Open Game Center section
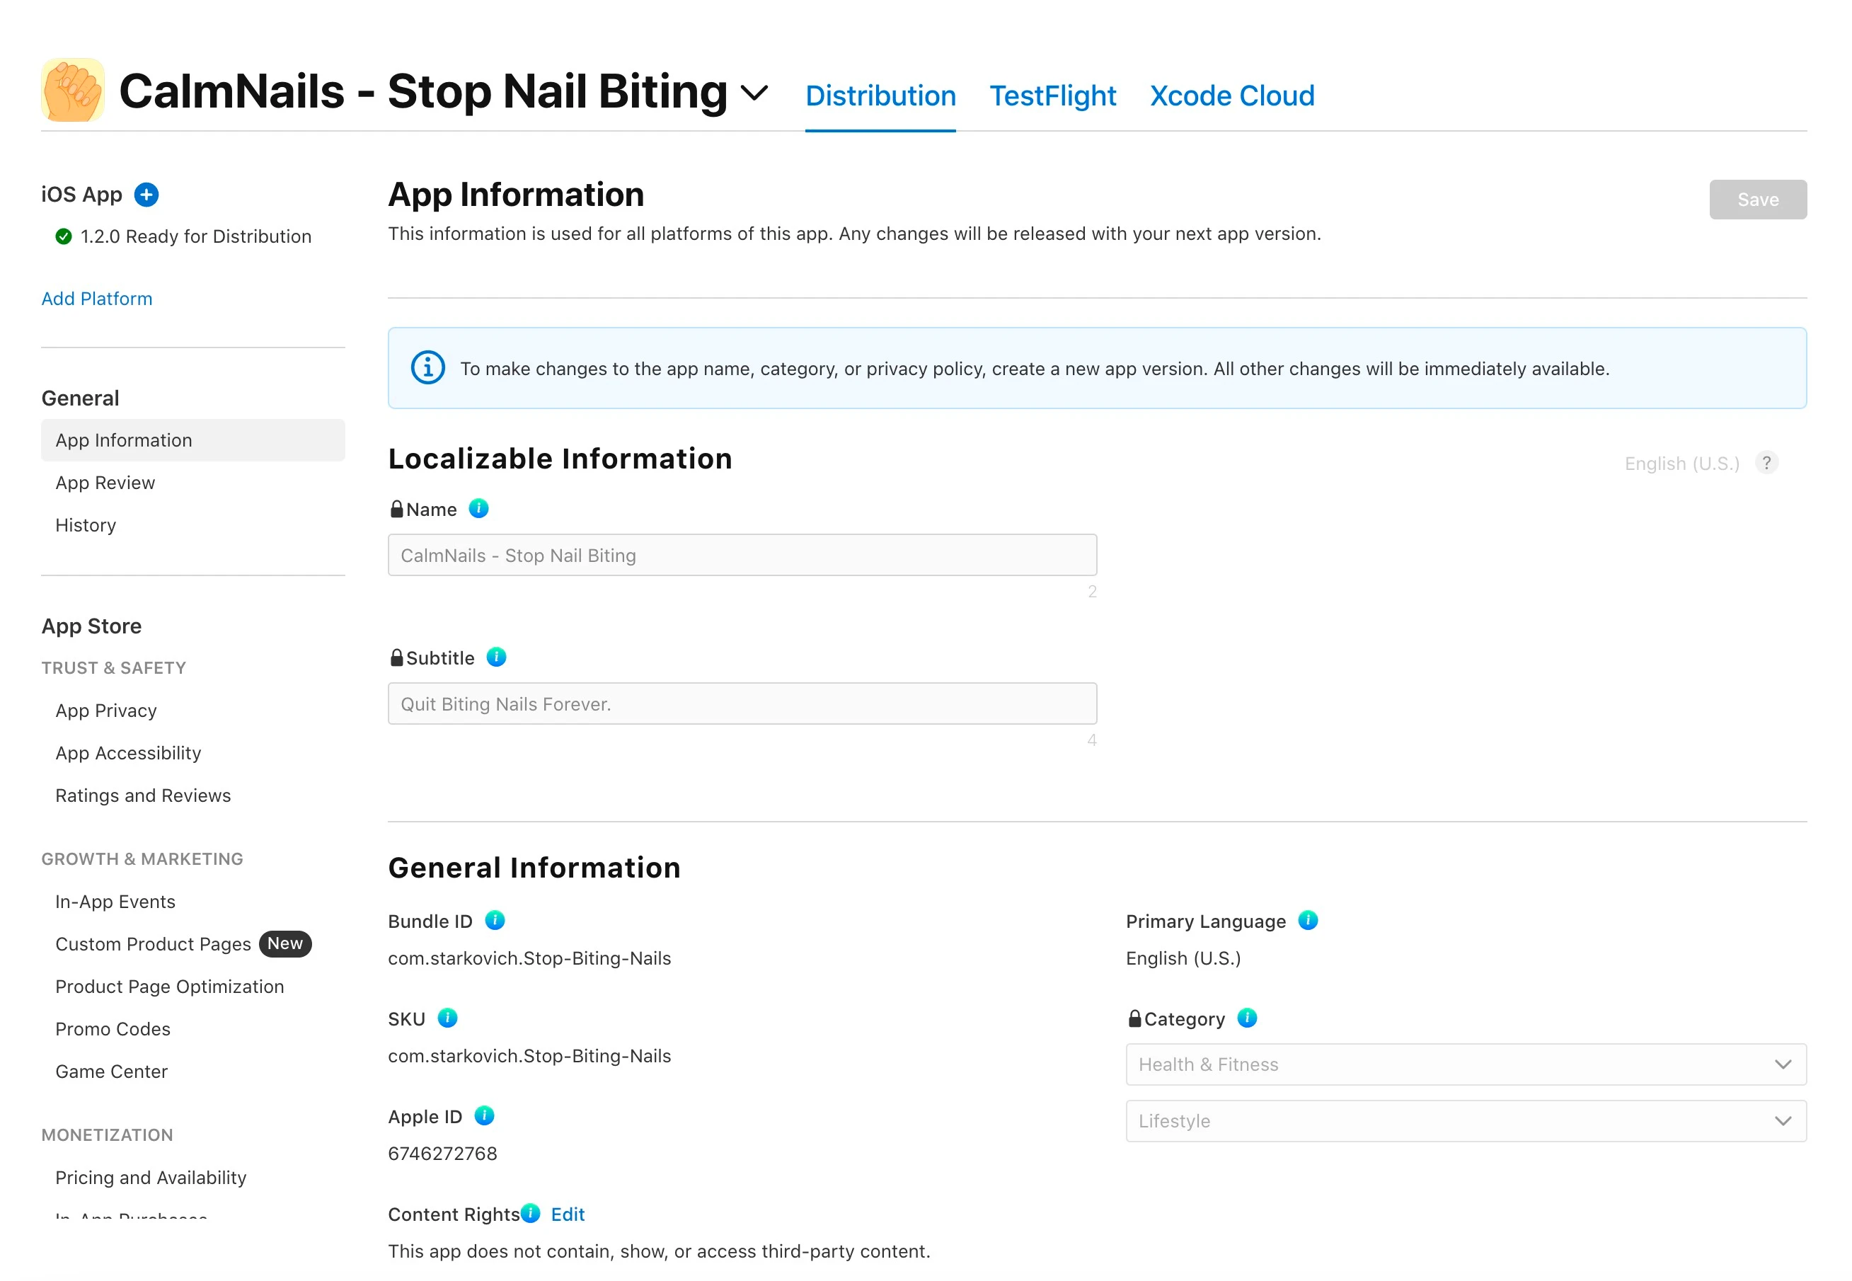Screen dimensions: 1852x1281 coord(112,1072)
